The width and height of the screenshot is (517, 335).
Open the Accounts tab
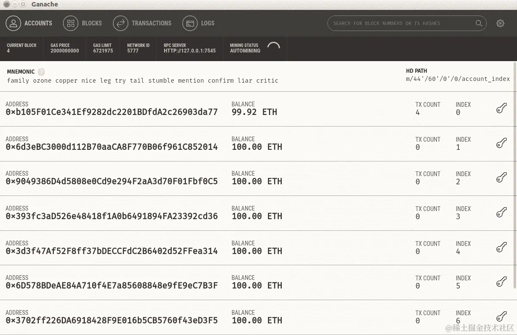29,23
